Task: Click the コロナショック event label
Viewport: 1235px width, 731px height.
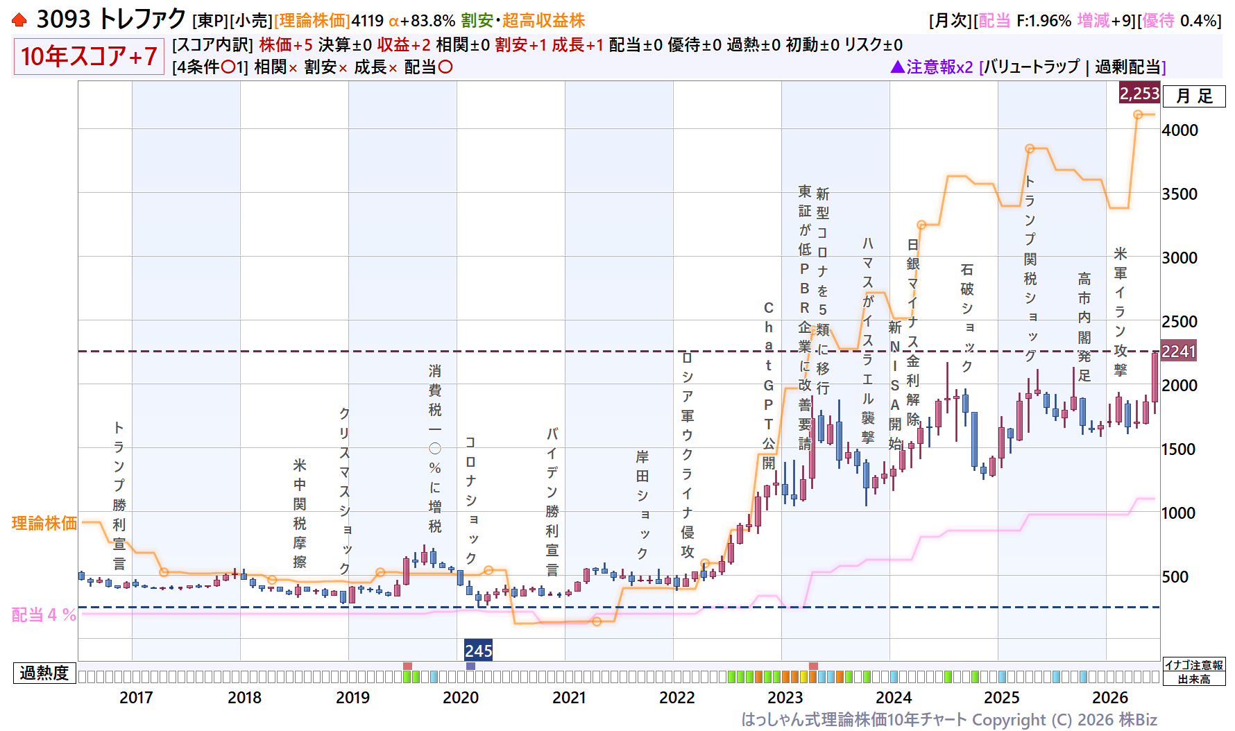Action: (471, 500)
